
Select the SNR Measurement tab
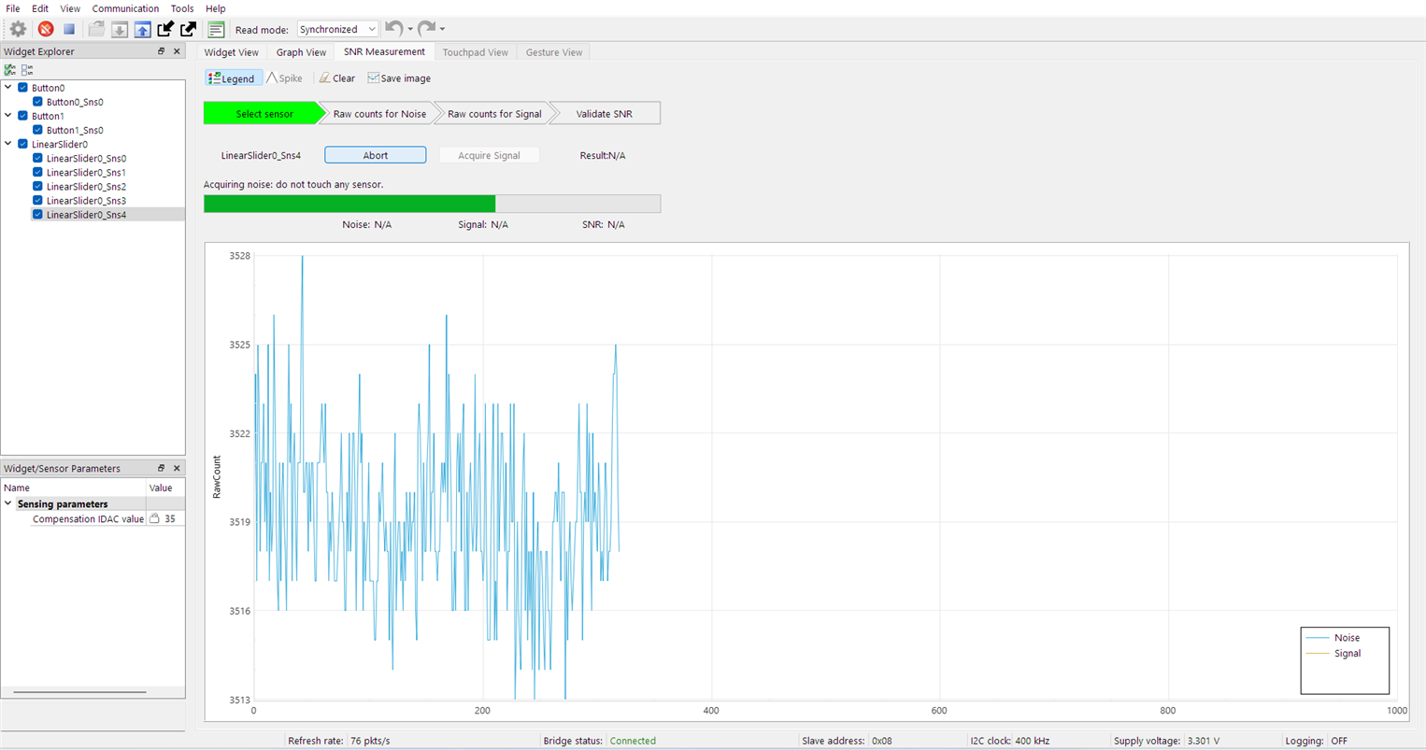[x=384, y=51]
